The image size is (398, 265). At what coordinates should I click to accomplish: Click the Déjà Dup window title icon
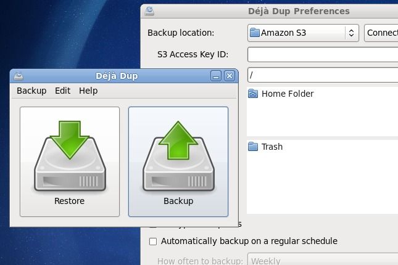coord(19,76)
